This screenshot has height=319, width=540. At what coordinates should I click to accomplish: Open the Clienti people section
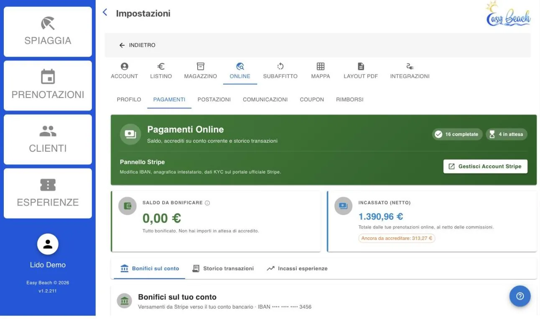point(48,139)
